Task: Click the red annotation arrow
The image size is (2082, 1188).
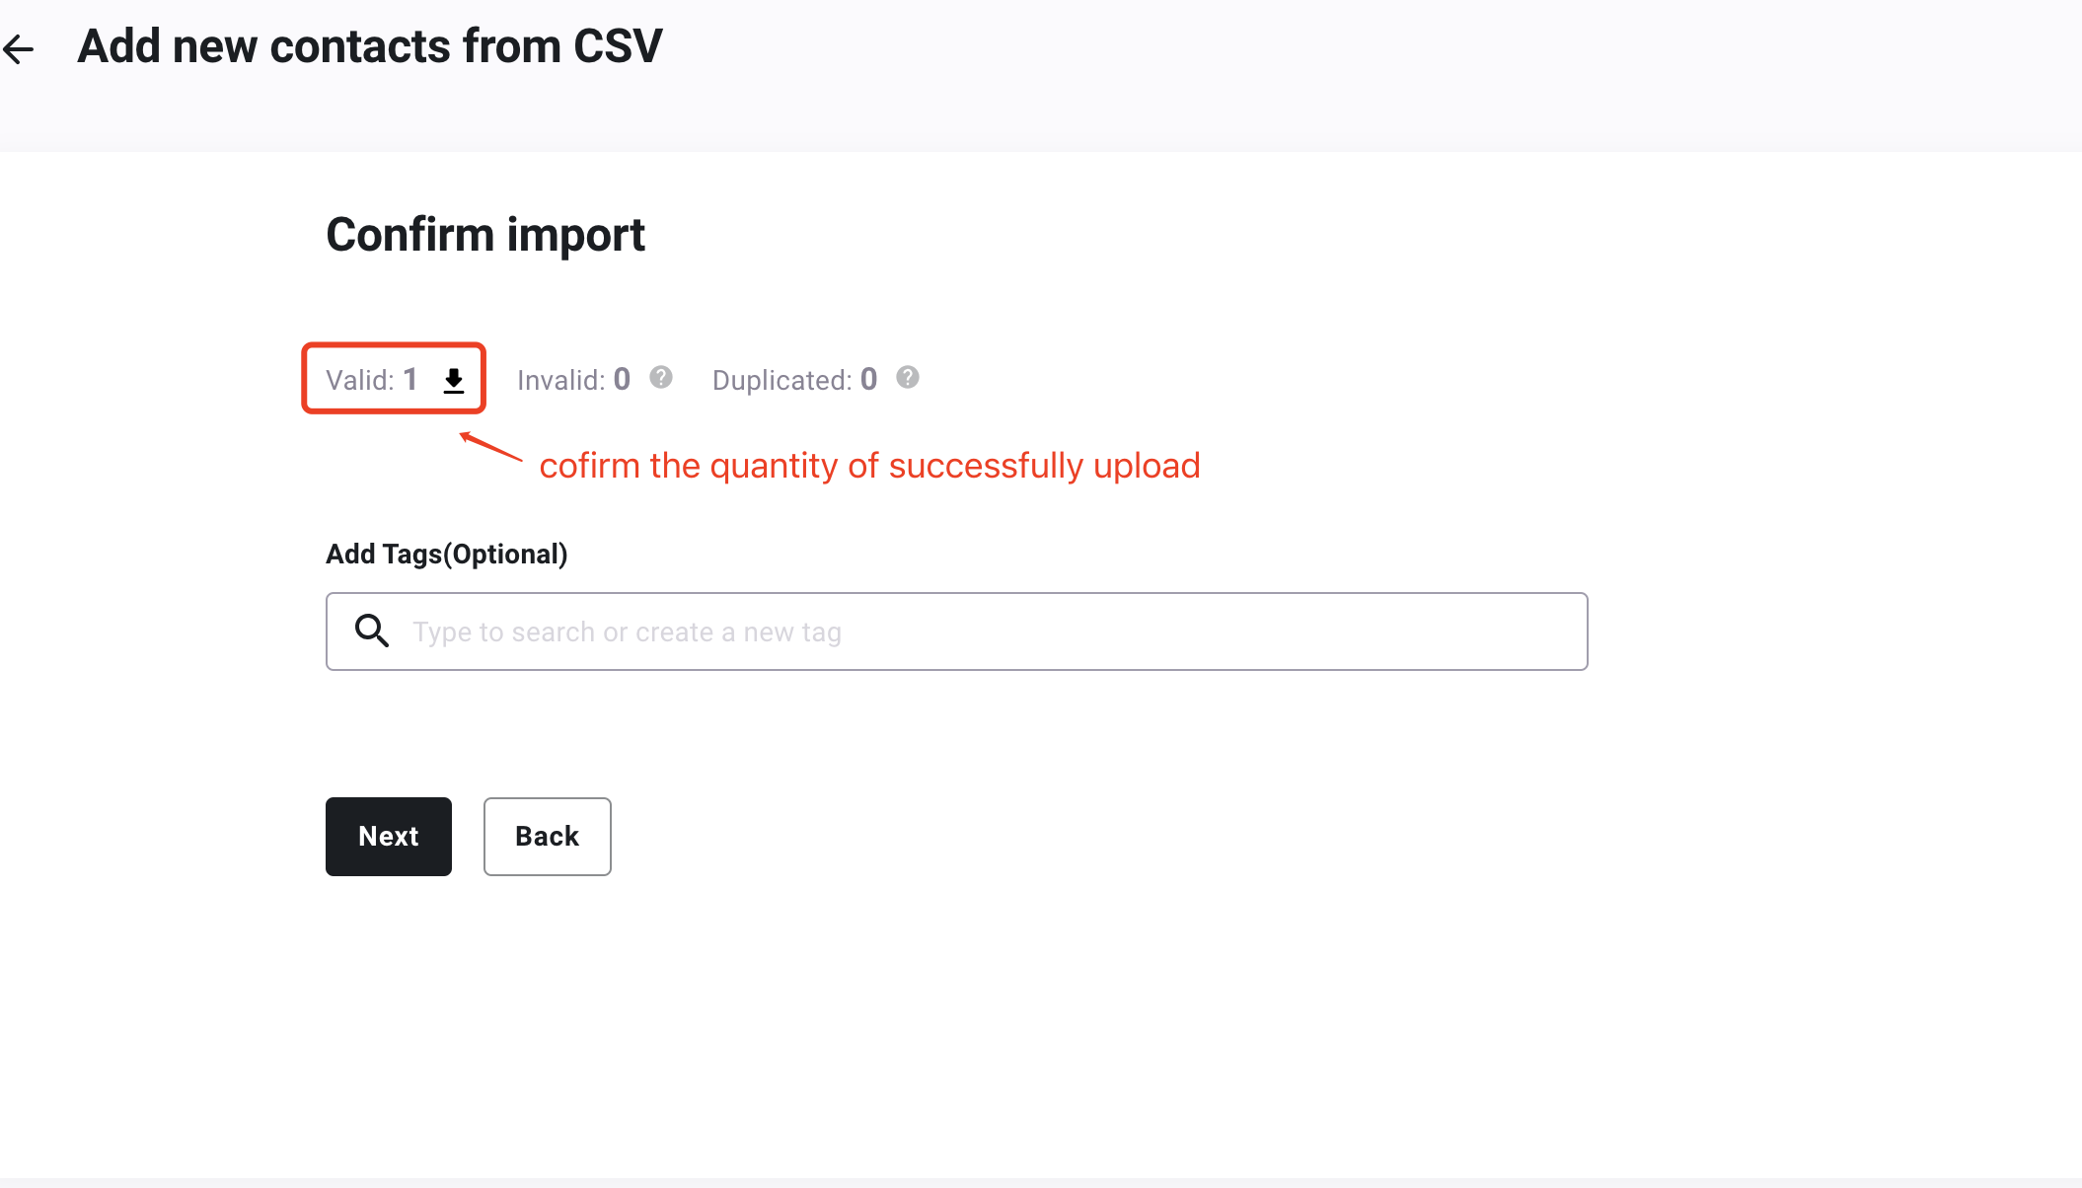Action: click(x=490, y=447)
